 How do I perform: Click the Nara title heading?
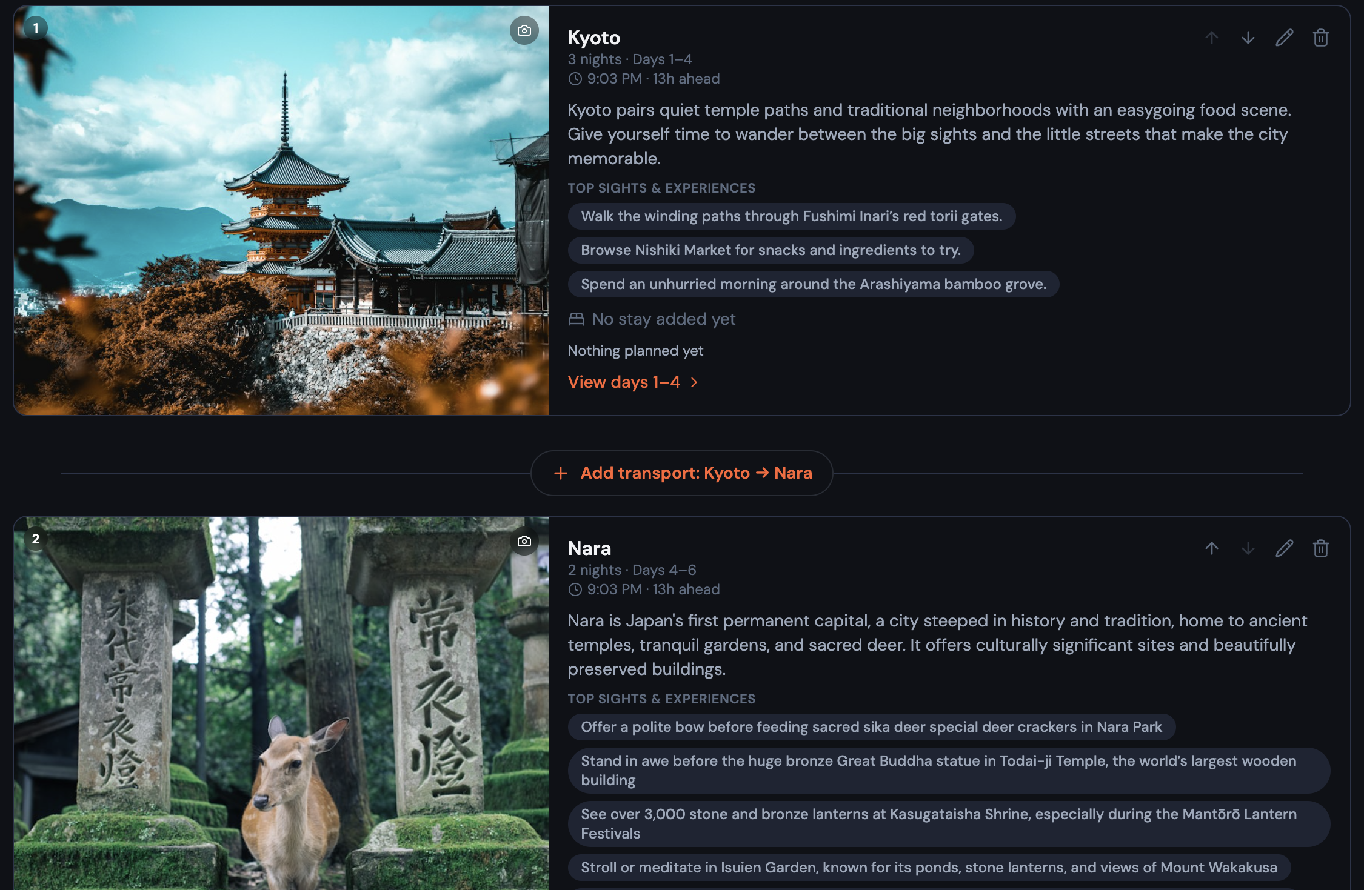pyautogui.click(x=590, y=548)
